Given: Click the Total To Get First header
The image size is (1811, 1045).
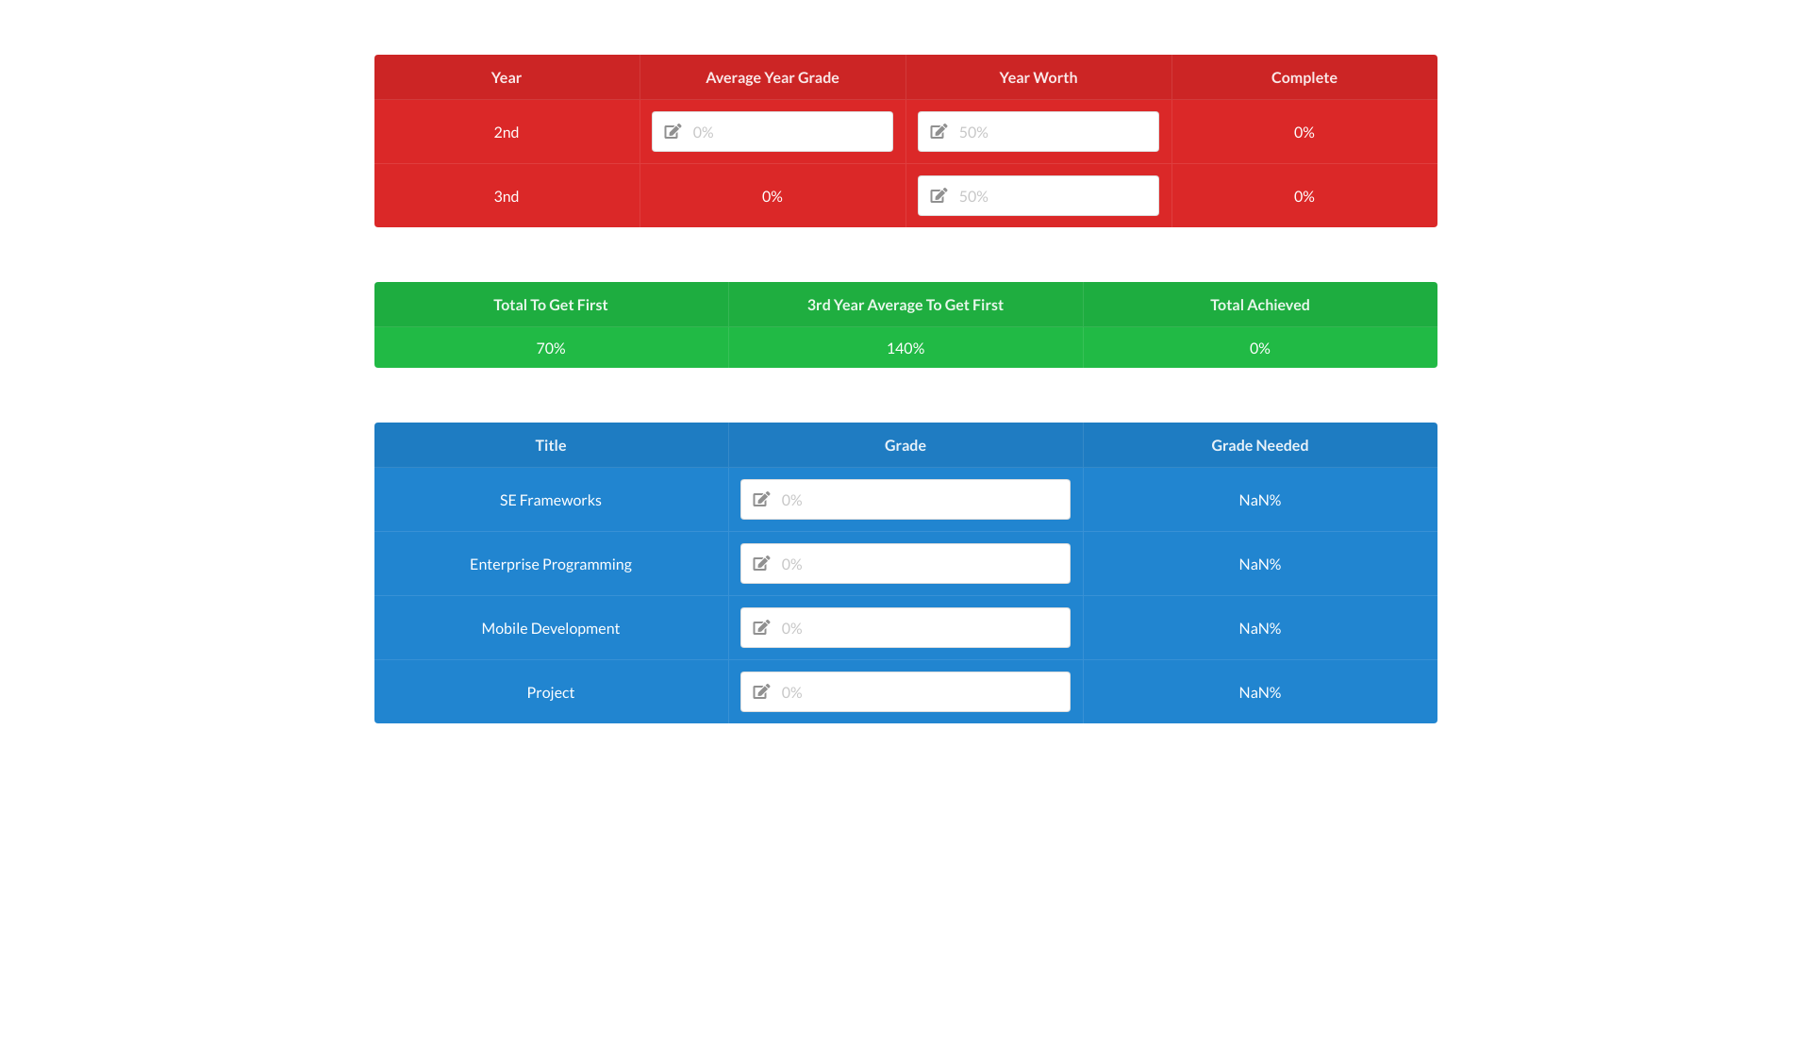Looking at the screenshot, I should (550, 304).
